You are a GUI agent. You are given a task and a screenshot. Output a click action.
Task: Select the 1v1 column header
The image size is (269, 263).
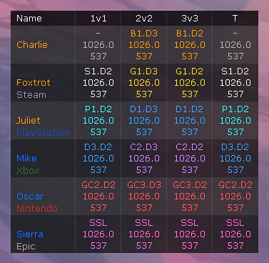pyautogui.click(x=98, y=19)
